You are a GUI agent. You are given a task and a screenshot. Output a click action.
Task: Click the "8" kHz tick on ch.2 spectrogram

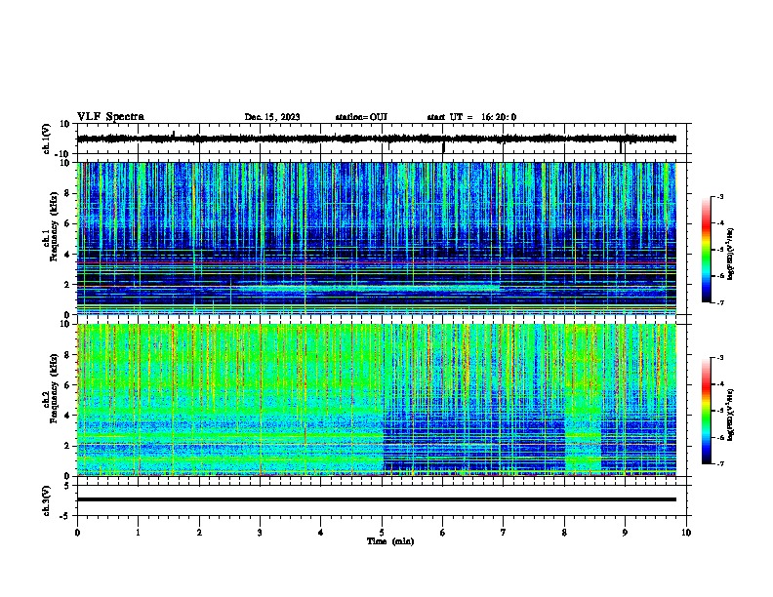67,355
